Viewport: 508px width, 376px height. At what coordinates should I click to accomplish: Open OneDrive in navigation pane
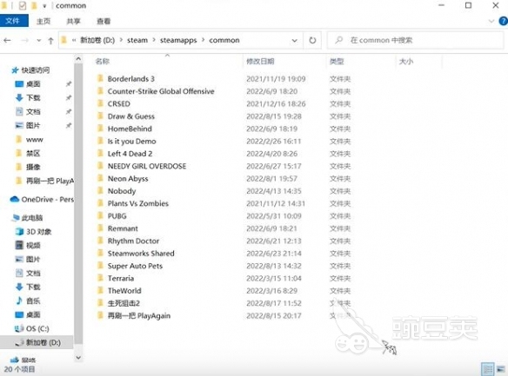[42, 200]
